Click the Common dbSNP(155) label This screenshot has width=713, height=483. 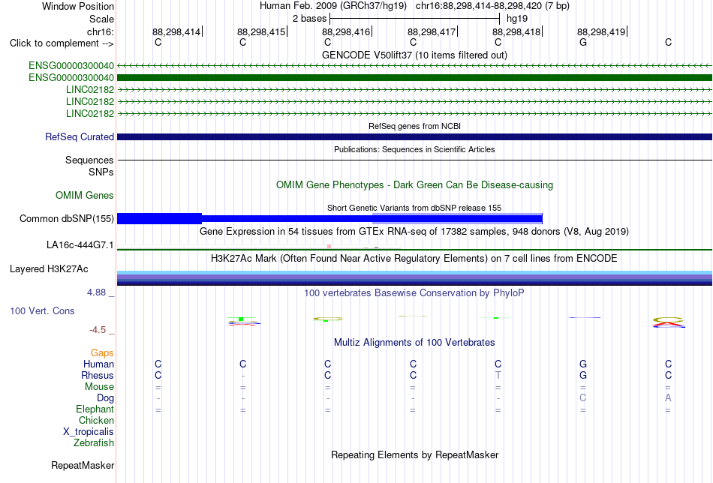pos(67,218)
